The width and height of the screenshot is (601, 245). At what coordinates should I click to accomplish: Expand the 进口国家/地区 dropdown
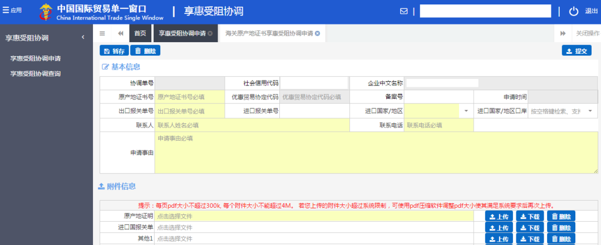tap(466, 111)
